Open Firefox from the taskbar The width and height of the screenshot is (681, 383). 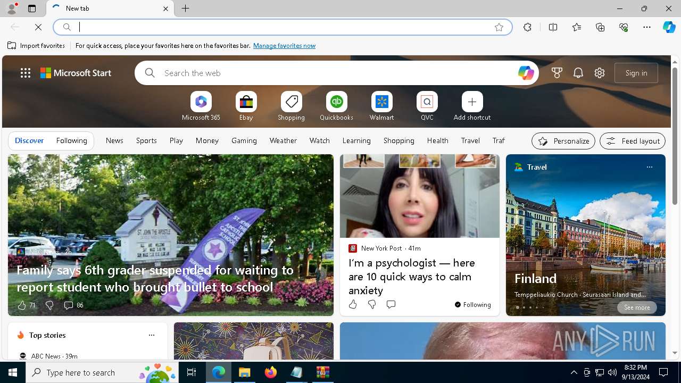[271, 372]
